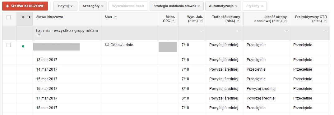Image resolution: width=334 pixels, height=115 pixels.
Task: Click green status dot of keyword row
Action: [23, 46]
